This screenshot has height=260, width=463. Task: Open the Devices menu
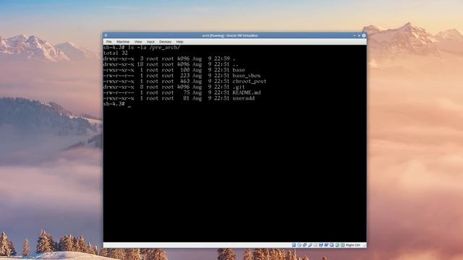click(x=165, y=42)
